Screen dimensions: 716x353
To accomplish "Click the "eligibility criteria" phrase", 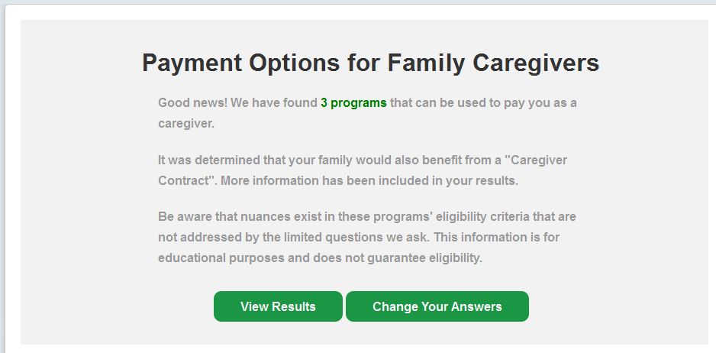I will tap(452, 217).
